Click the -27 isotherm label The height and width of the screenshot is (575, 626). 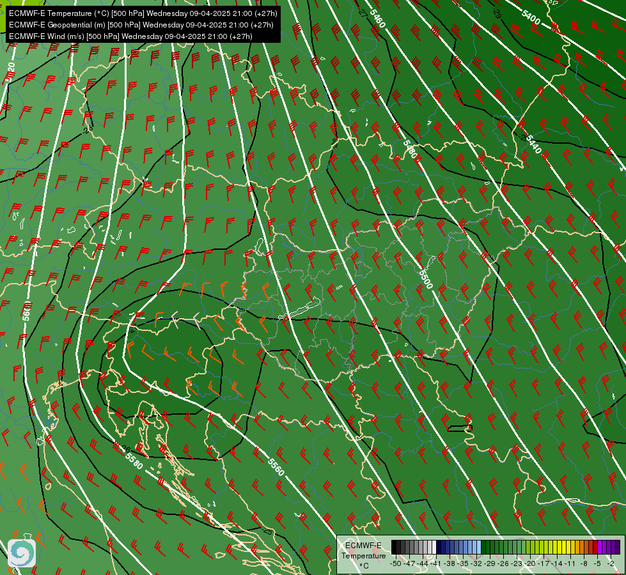tap(363, 13)
